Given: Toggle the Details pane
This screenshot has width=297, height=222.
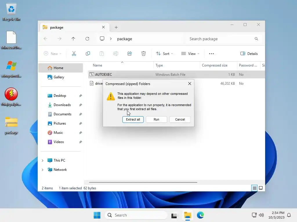Looking at the screenshot, I should 249,53.
